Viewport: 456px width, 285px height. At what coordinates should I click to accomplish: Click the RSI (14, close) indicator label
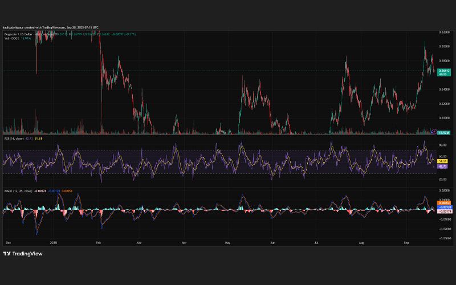[x=14, y=139]
